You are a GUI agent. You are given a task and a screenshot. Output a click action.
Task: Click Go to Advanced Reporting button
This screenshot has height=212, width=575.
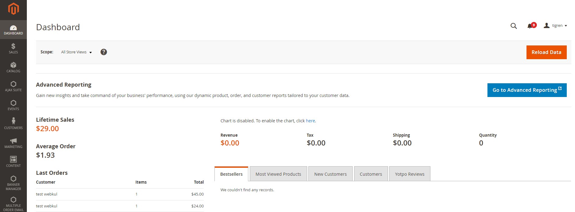[x=527, y=90]
